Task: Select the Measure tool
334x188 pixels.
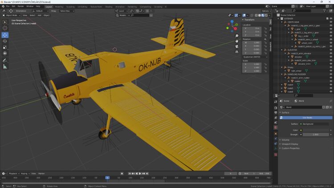Action: [x=5, y=66]
